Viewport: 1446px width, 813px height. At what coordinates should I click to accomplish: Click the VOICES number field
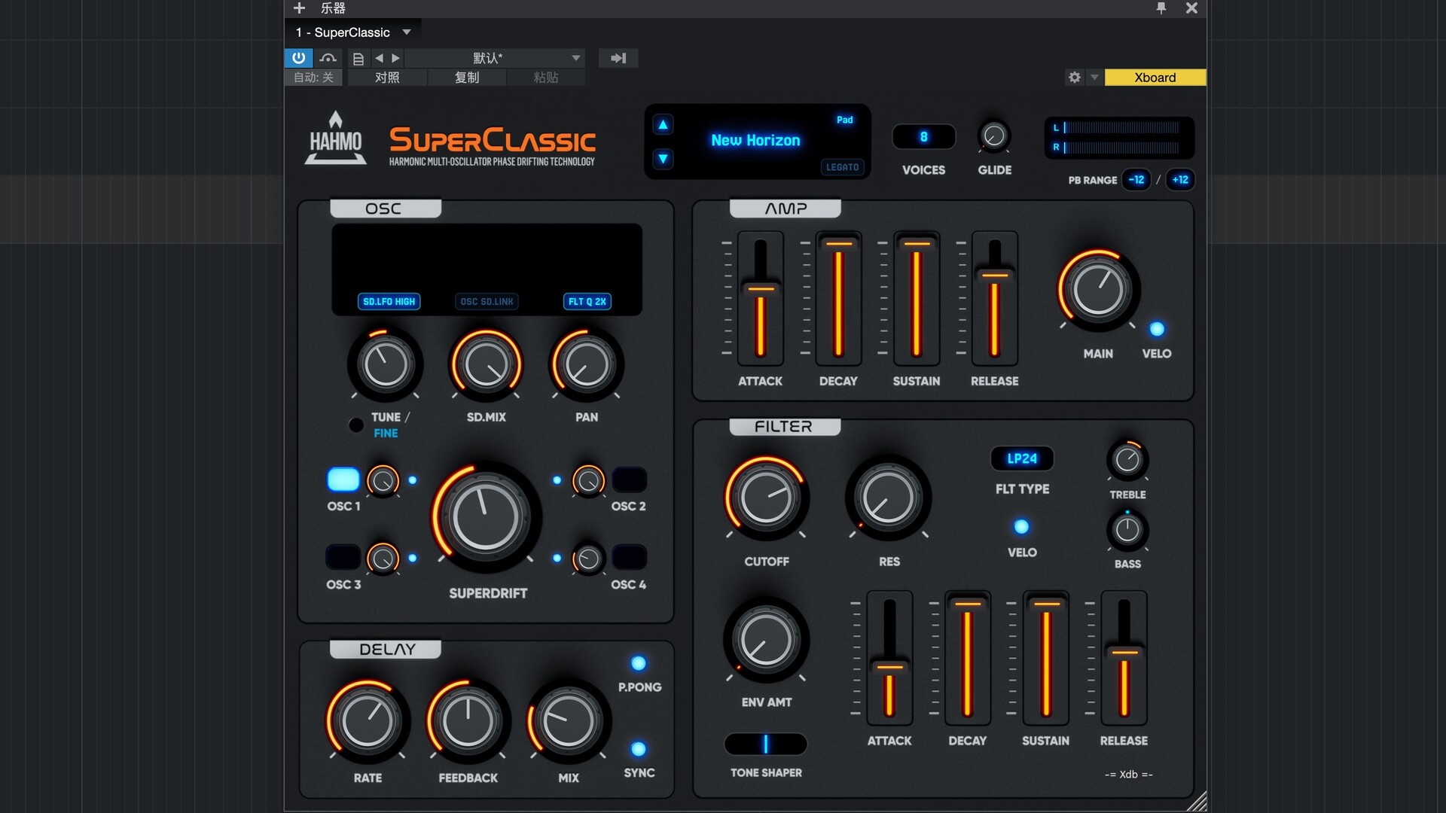[x=923, y=137]
